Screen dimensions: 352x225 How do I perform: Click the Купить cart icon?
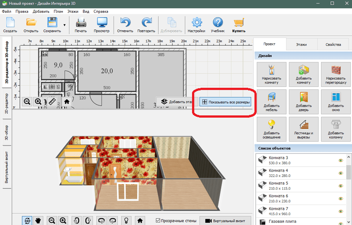pyautogui.click(x=239, y=25)
